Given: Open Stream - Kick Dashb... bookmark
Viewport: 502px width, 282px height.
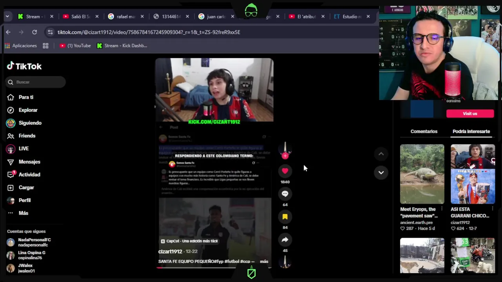Looking at the screenshot, I should 122,46.
